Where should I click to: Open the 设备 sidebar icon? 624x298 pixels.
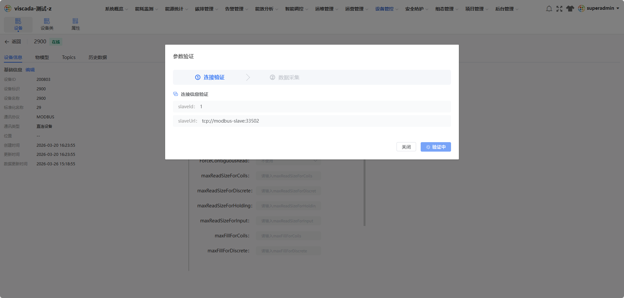click(18, 24)
